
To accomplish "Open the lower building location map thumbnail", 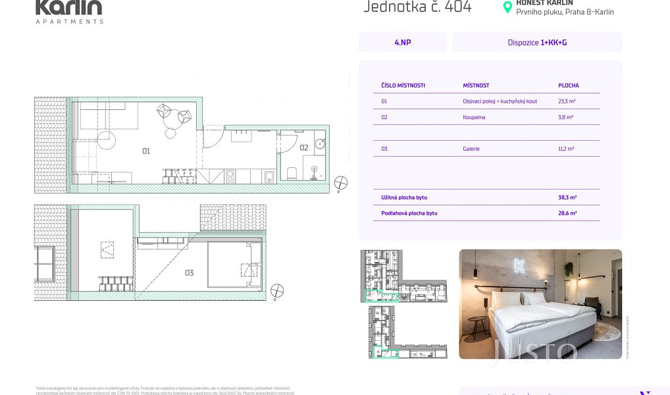I will [x=407, y=332].
